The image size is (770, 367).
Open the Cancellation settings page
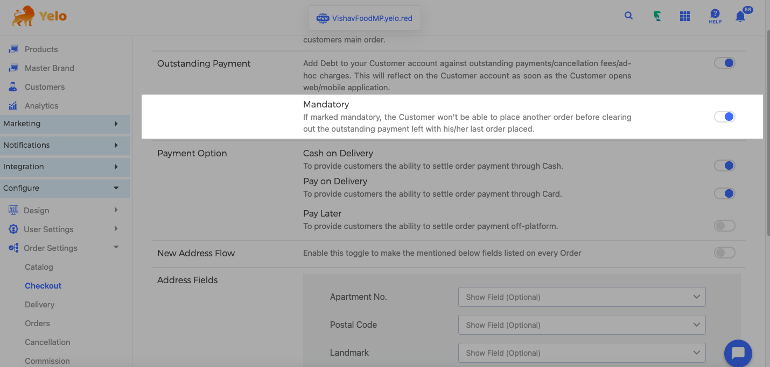pos(47,342)
